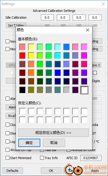Close the 颜色 dialog

click(x=88, y=30)
